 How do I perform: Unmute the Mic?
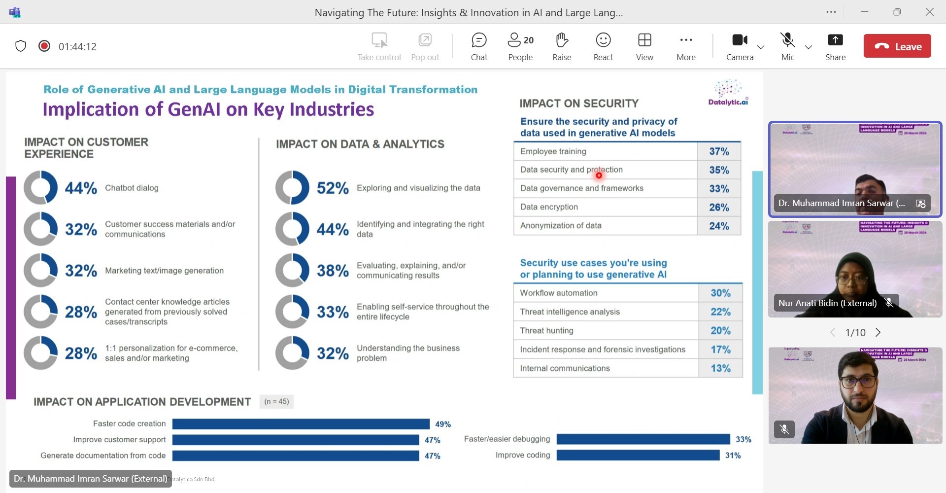click(x=787, y=47)
